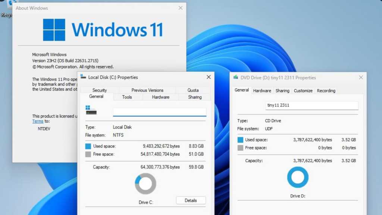The height and width of the screenshot is (215, 382).
Task: Select the Quota tab
Action: (193, 90)
